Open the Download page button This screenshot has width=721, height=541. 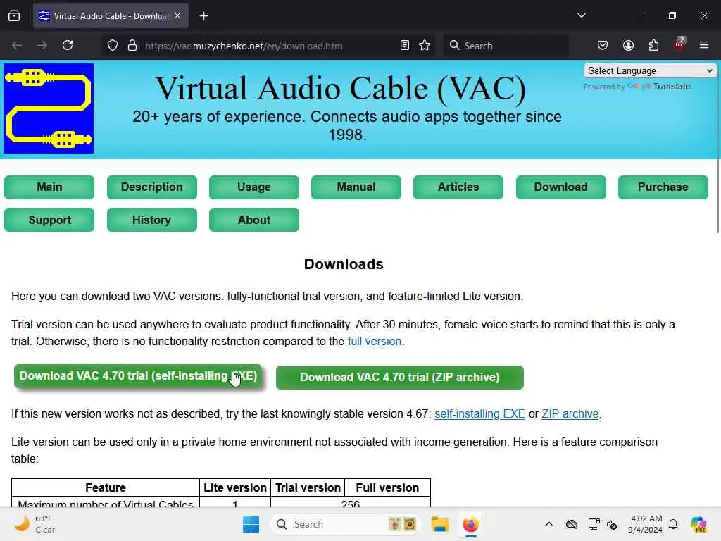[561, 187]
